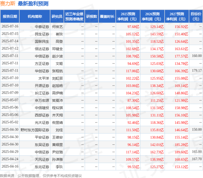The width and height of the screenshot is (203, 178).
Task: Click the 最新盈利预测 heading
Action: (x=33, y=3)
